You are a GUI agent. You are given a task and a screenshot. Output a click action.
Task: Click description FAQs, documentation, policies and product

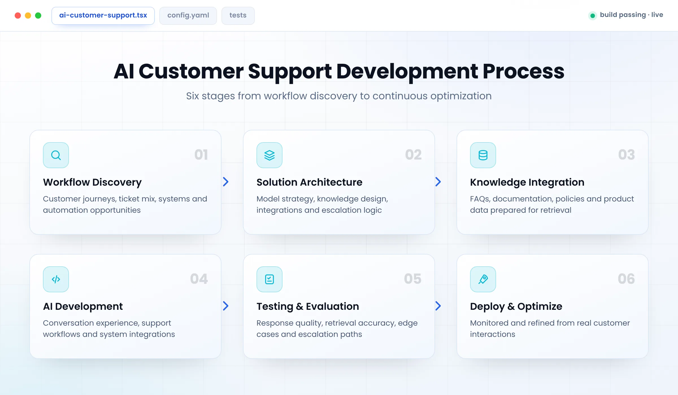click(552, 205)
